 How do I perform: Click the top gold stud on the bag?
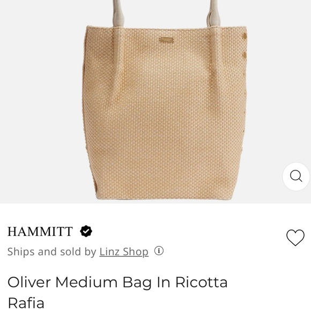(x=245, y=36)
